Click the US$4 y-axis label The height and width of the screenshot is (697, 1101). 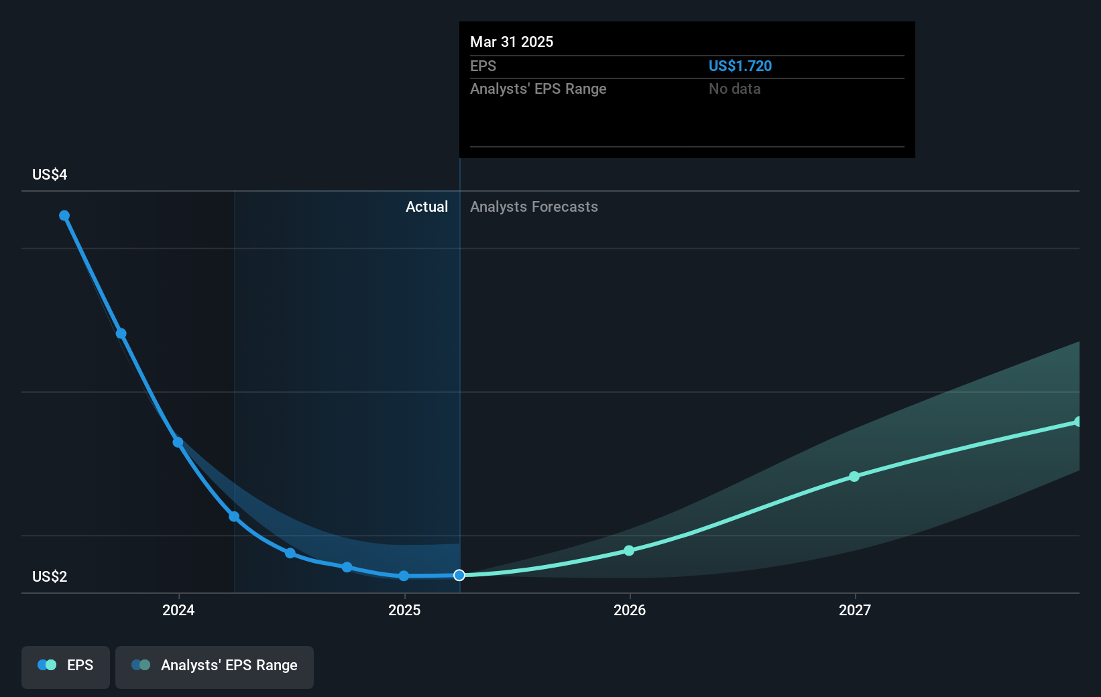50,174
